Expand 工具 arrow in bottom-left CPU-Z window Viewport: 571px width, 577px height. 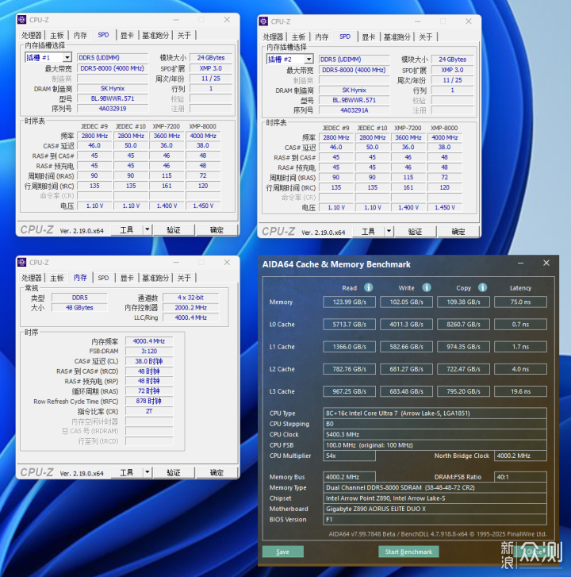click(x=147, y=472)
